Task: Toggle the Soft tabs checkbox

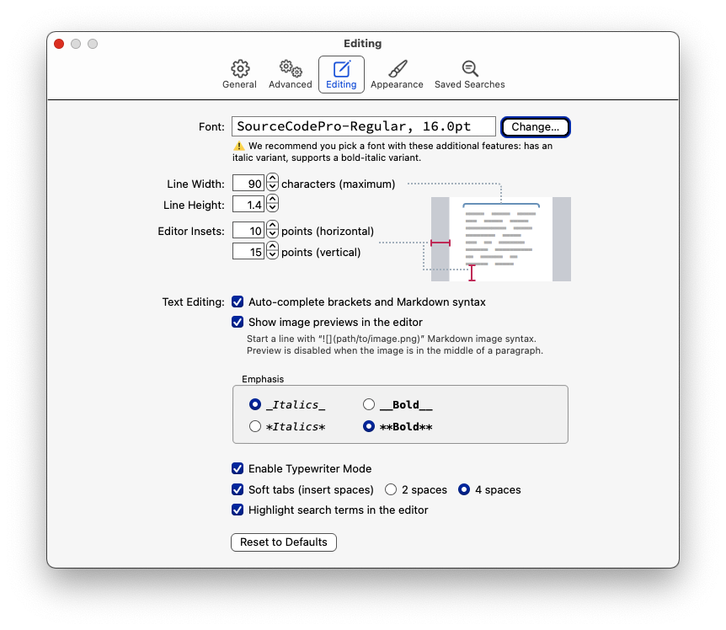Action: 238,489
